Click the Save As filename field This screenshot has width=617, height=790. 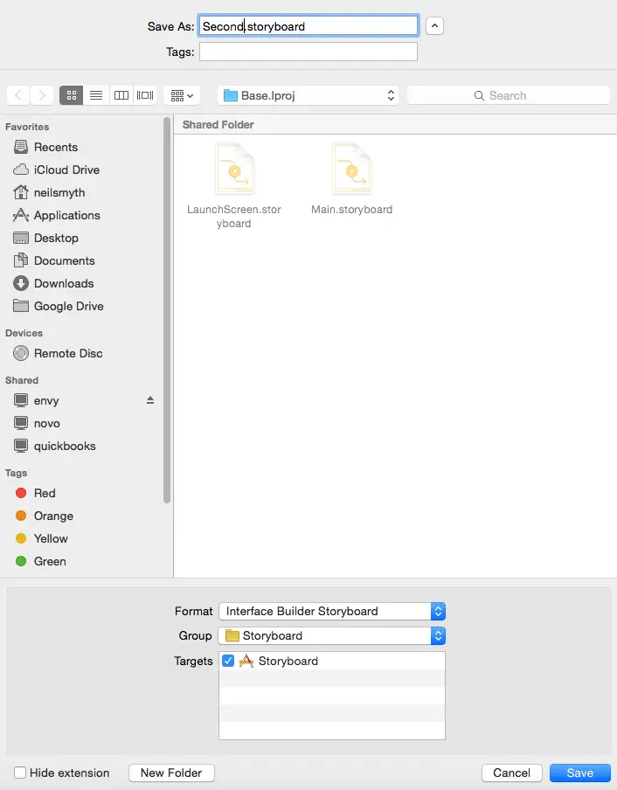pos(308,25)
